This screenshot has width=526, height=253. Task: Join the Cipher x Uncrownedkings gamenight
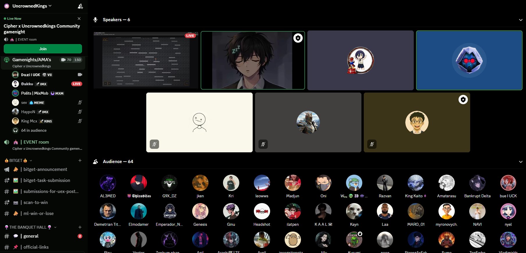43,49
